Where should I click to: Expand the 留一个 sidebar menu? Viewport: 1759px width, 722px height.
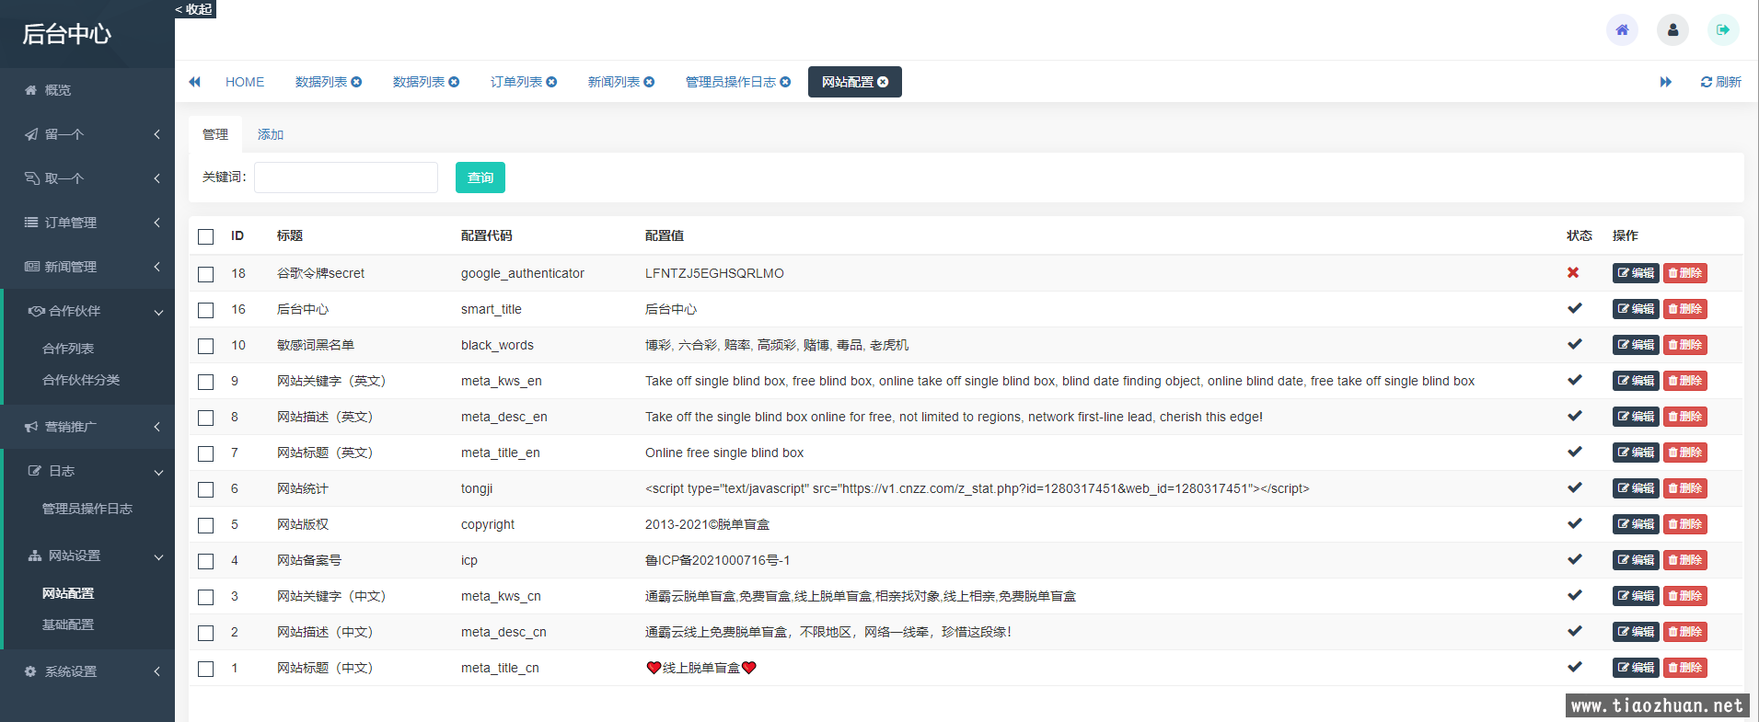click(87, 134)
